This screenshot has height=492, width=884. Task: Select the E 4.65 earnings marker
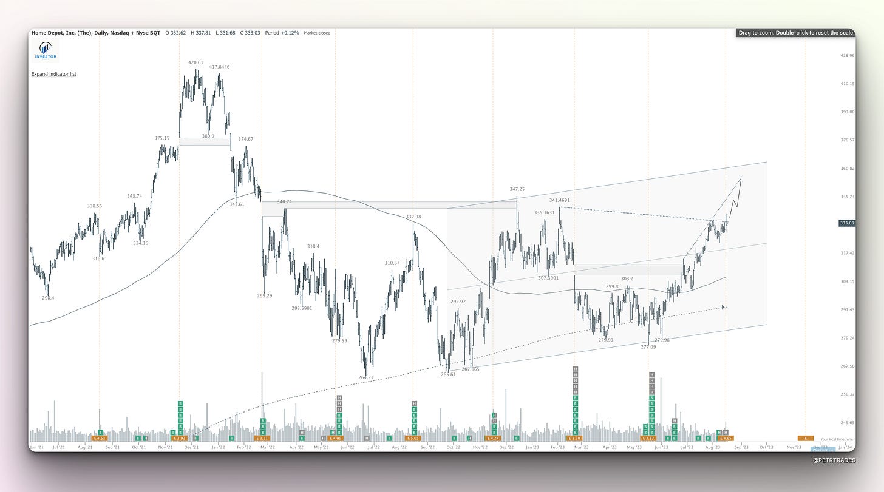pyautogui.click(x=726, y=438)
